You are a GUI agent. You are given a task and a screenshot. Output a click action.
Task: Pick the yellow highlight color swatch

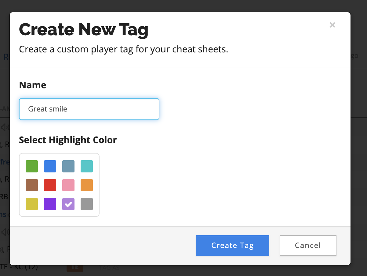[32, 204]
